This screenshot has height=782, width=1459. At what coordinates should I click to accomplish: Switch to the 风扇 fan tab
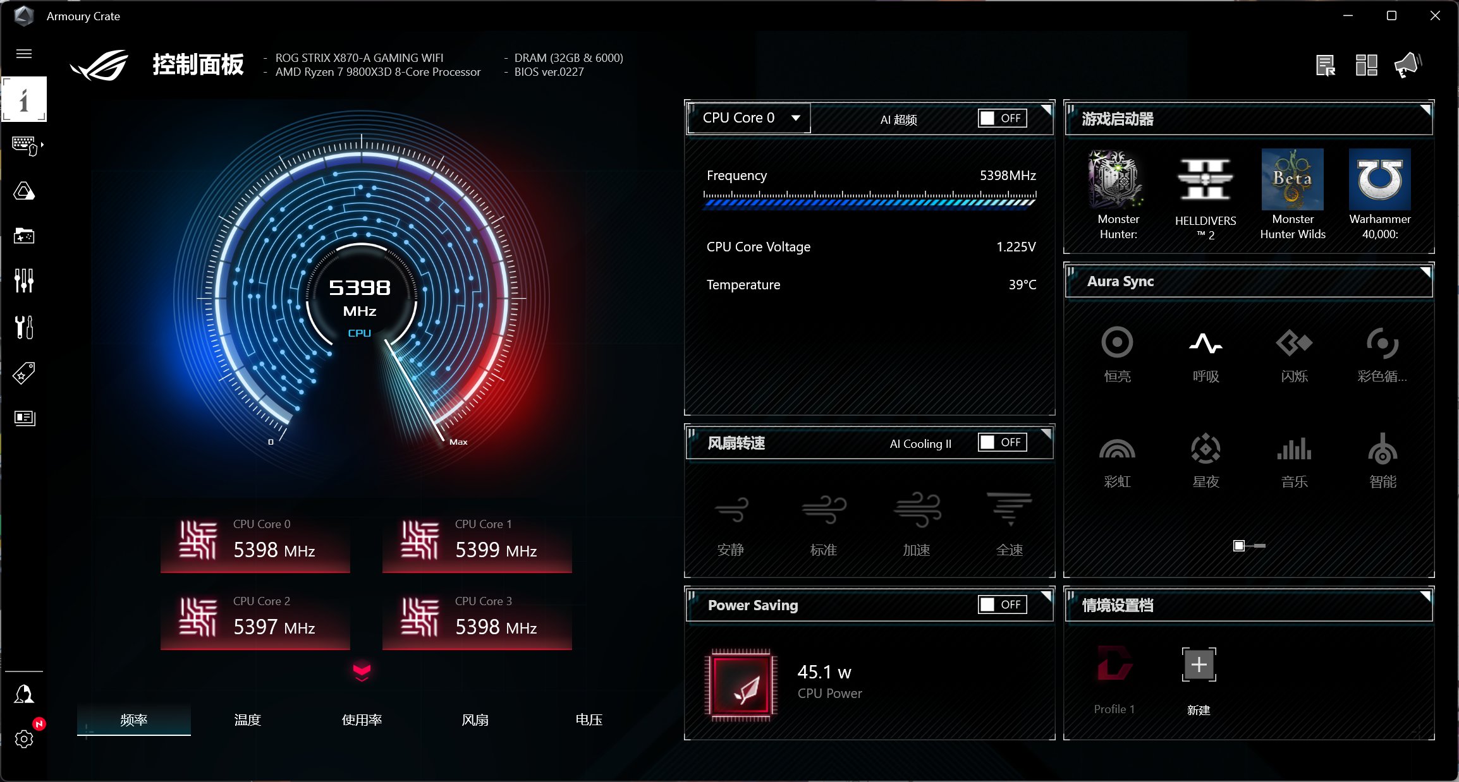pos(475,719)
